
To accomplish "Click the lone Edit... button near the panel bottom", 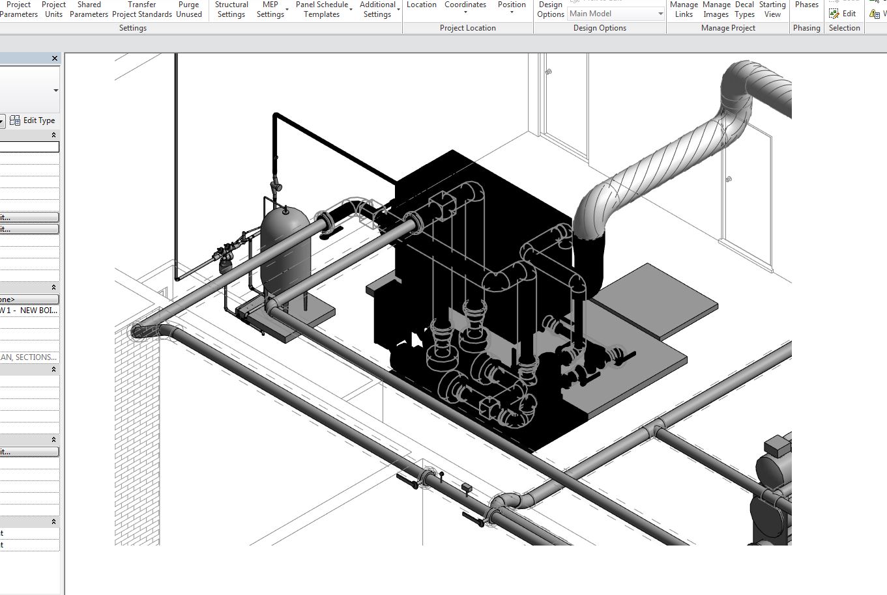I will pos(29,452).
